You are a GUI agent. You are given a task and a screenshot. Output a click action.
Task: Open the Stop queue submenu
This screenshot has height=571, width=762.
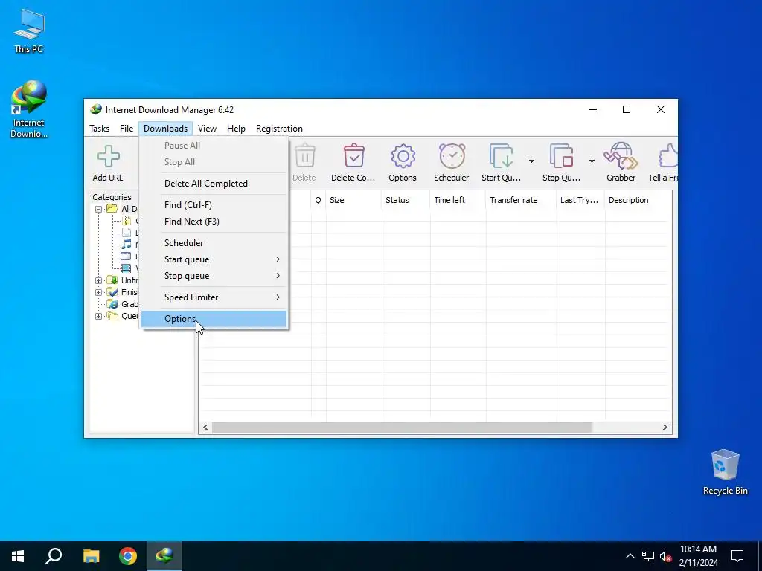[214, 276]
